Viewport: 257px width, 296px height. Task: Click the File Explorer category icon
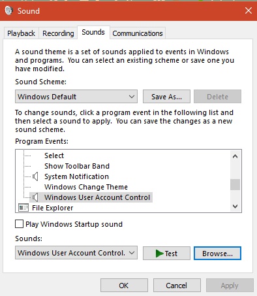(x=23, y=208)
